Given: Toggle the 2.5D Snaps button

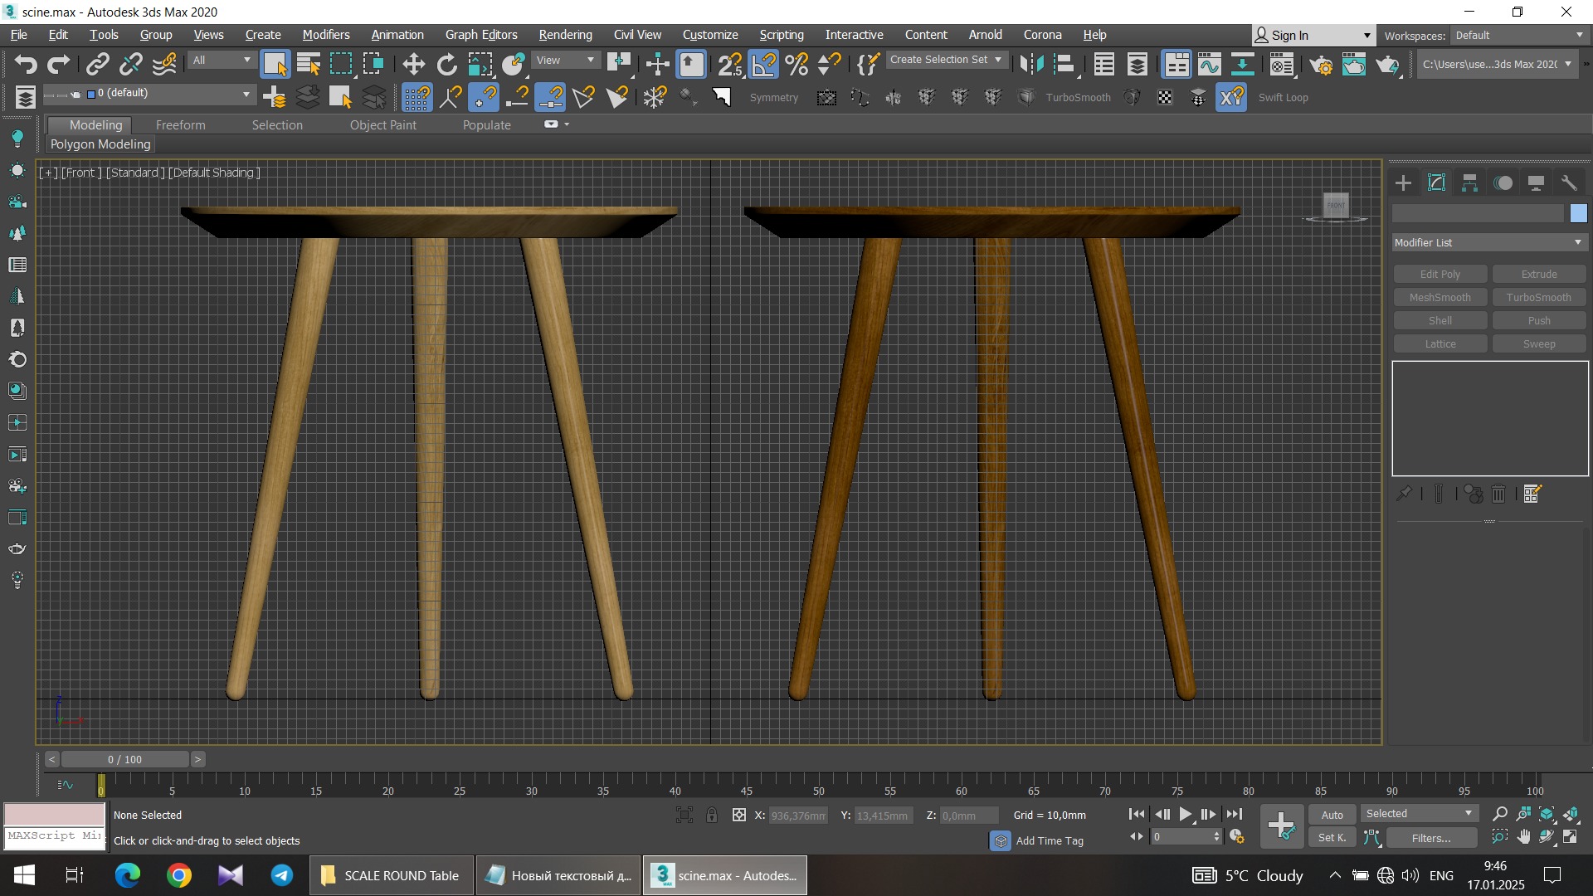Looking at the screenshot, I should (x=730, y=64).
